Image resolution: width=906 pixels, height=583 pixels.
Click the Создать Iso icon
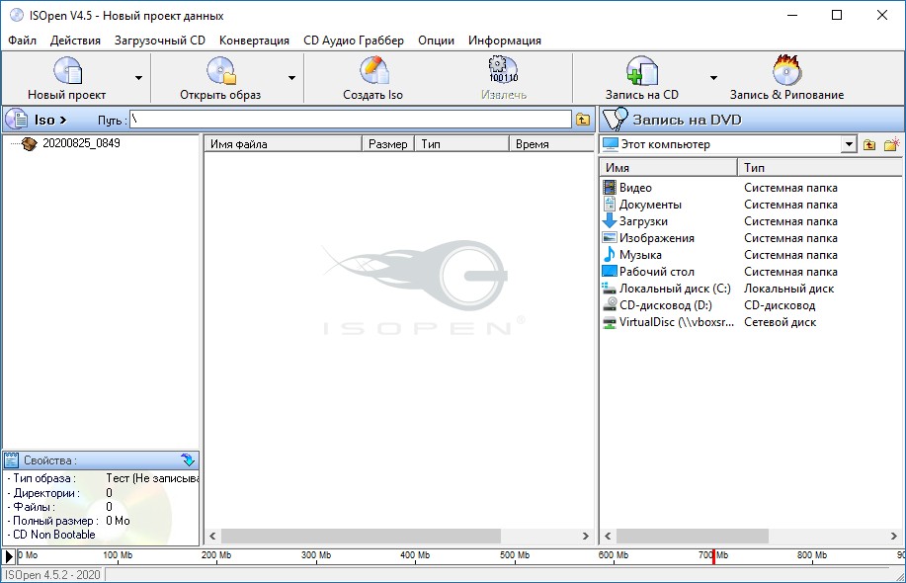[372, 72]
